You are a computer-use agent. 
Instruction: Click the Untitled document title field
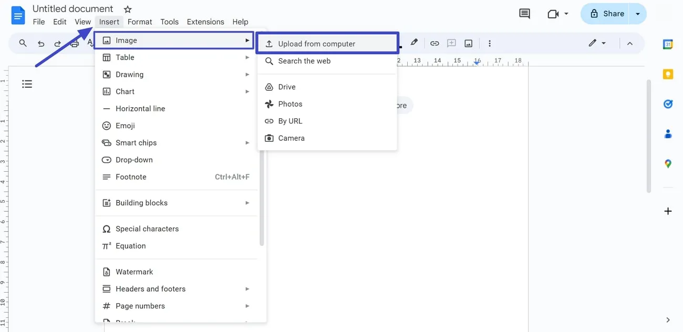tap(73, 8)
